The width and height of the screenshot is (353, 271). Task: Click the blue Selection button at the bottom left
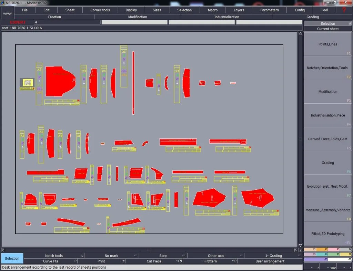12,258
